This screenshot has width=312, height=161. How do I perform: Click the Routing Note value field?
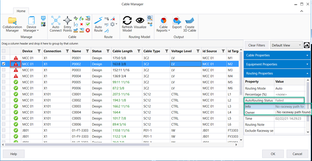(289, 125)
